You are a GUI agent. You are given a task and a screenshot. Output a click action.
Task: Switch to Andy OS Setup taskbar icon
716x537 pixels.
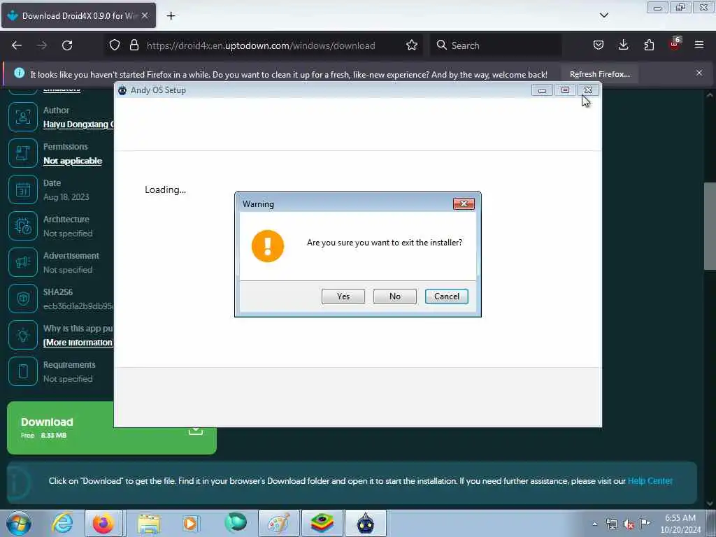(x=365, y=523)
